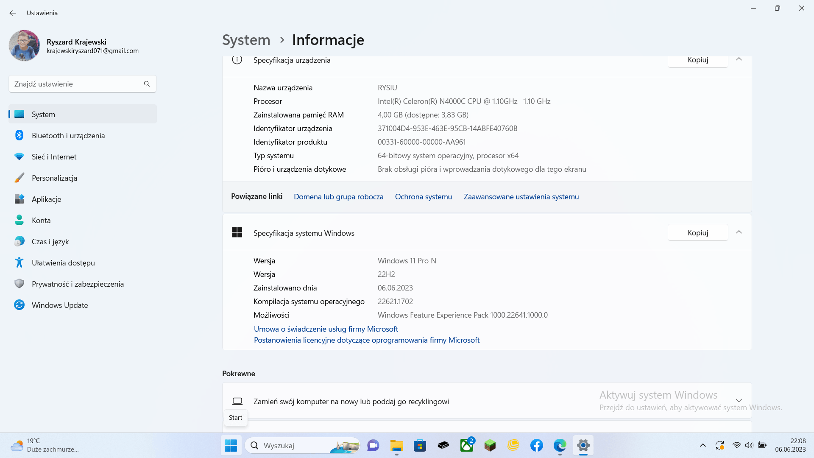Open the clock showing 22:08
The image size is (814, 458).
tap(790, 445)
